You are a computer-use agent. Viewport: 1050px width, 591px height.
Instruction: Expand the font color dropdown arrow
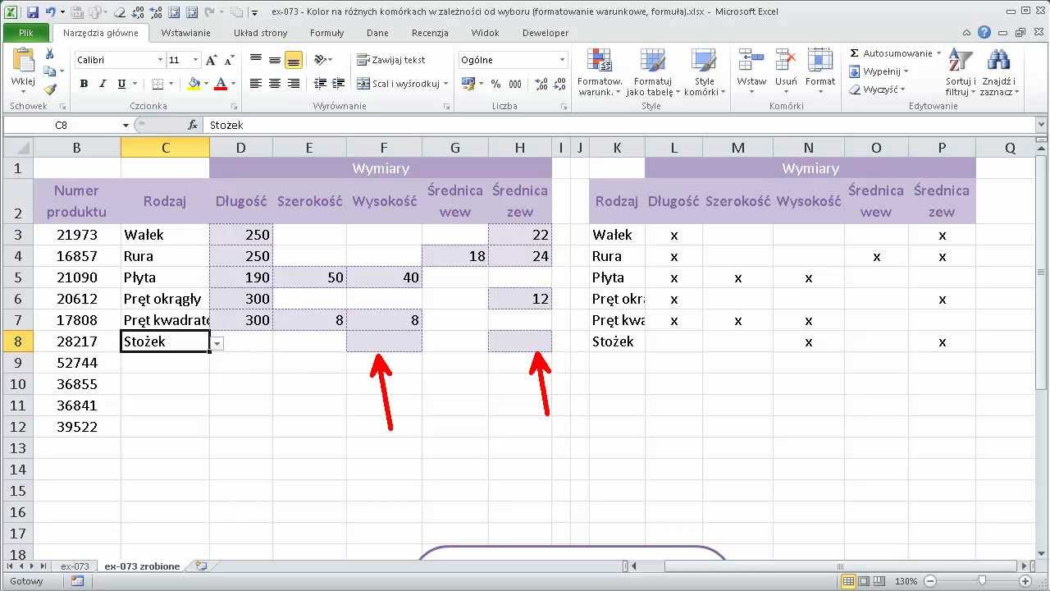(x=233, y=84)
